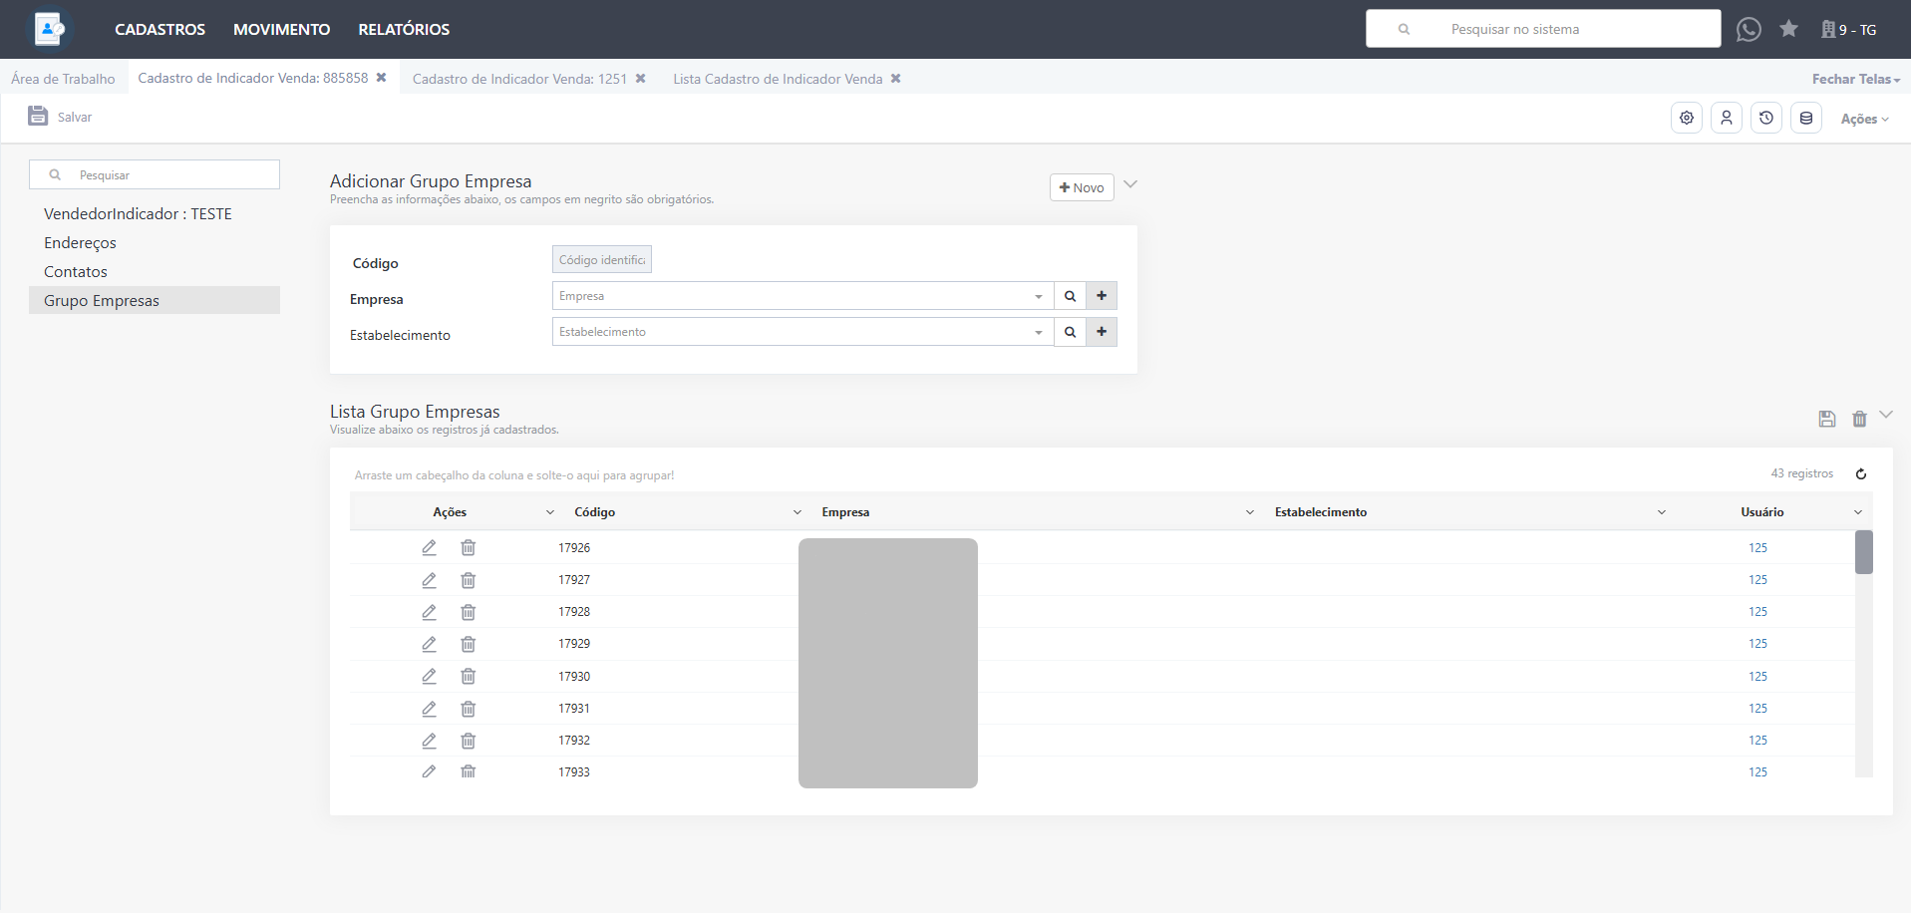Edit record 17931 with pencil icon
The height and width of the screenshot is (913, 1911).
point(429,708)
